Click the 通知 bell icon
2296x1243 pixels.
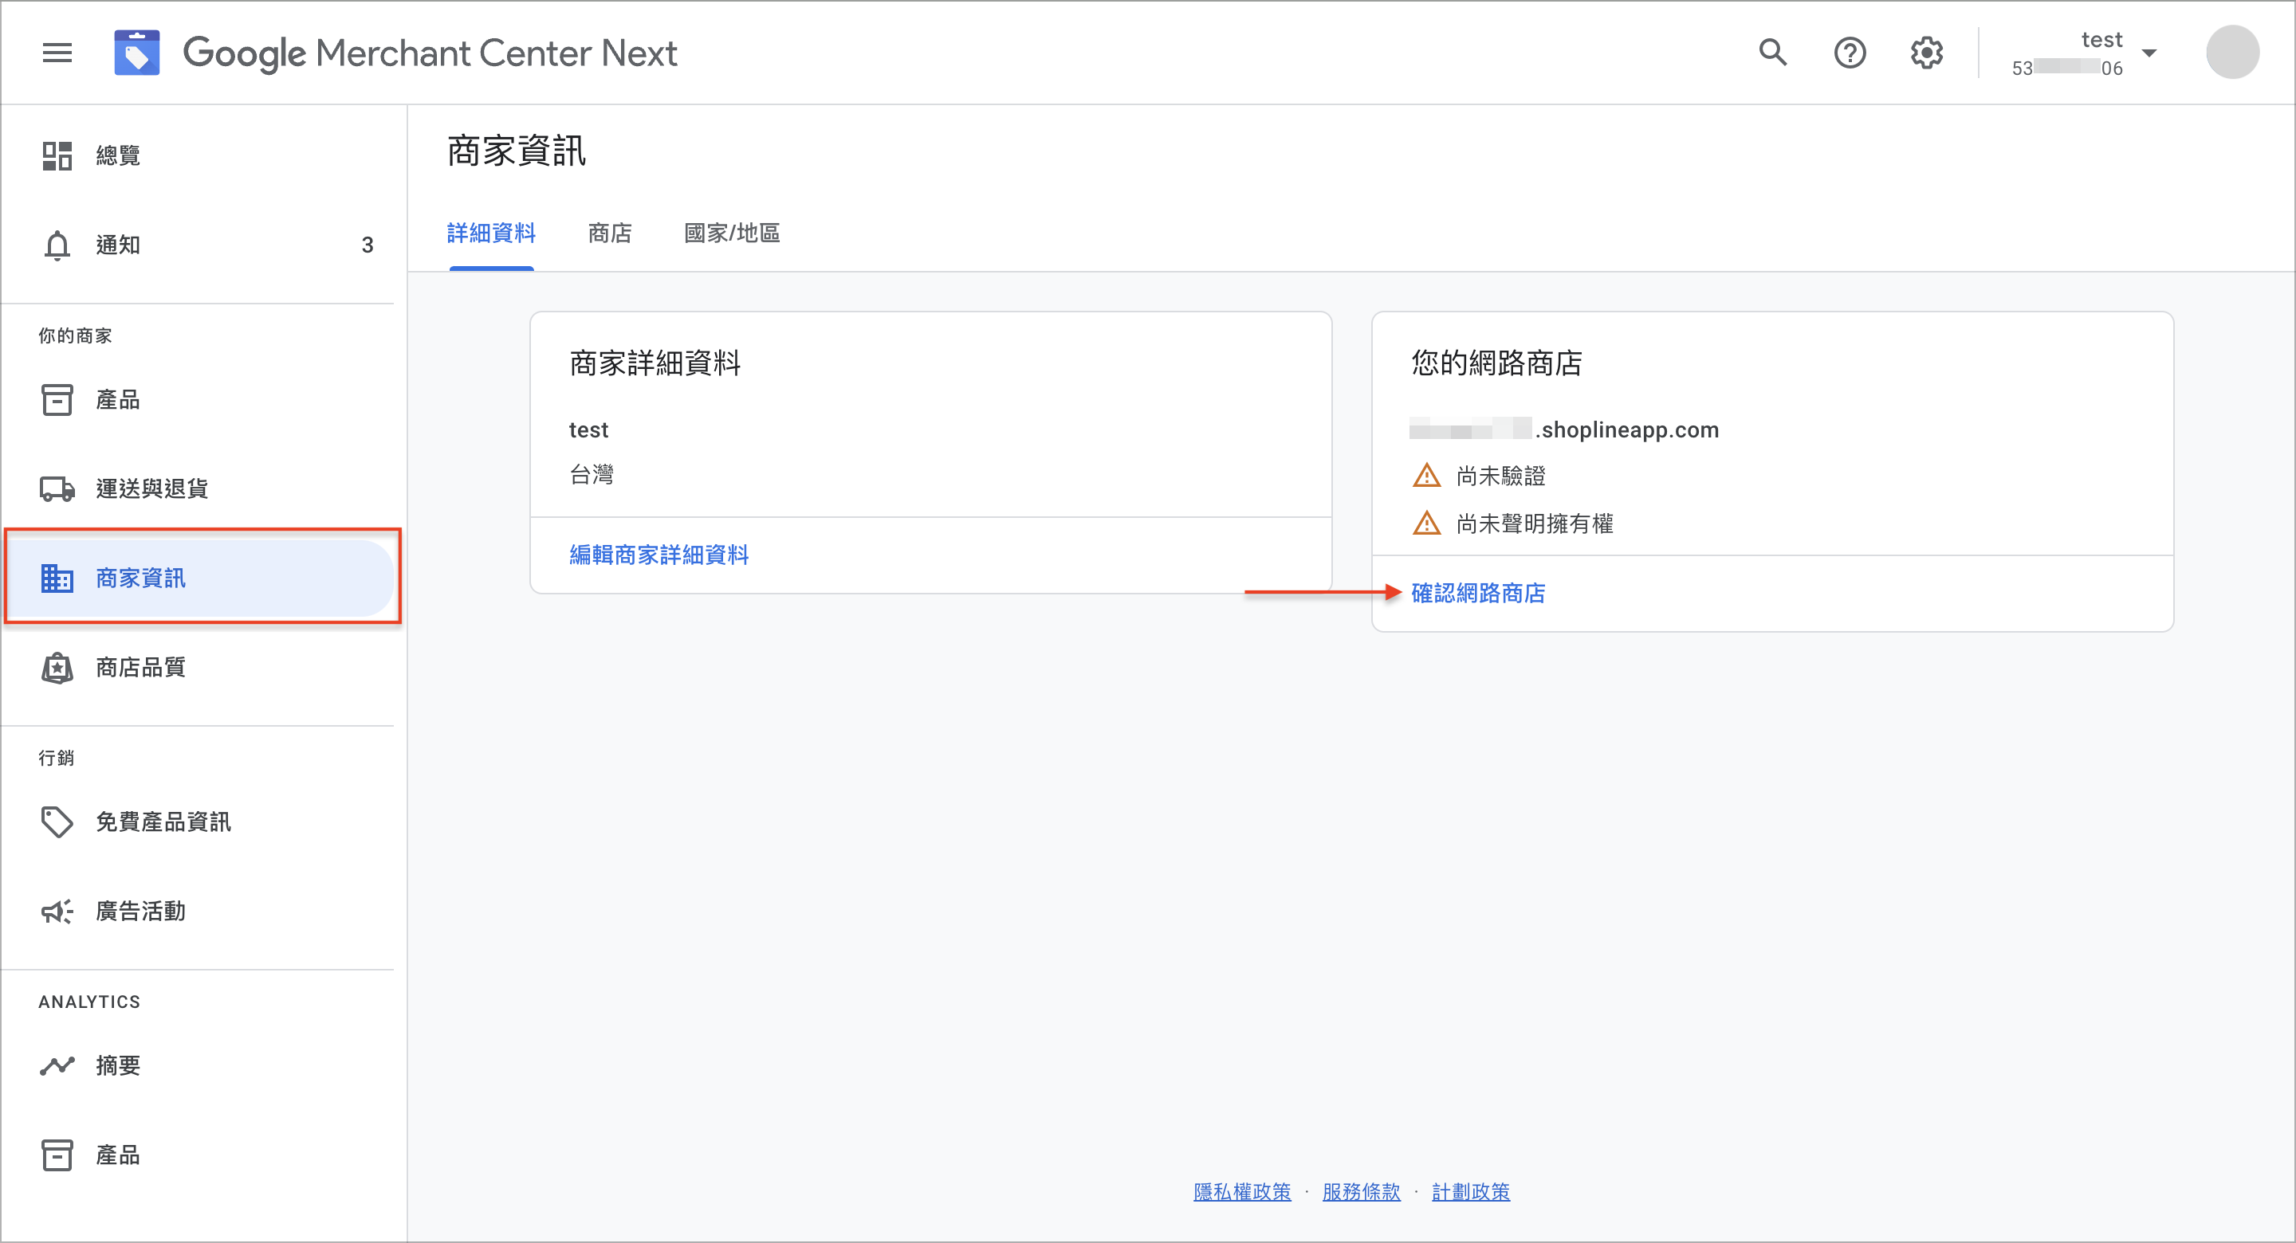57,245
